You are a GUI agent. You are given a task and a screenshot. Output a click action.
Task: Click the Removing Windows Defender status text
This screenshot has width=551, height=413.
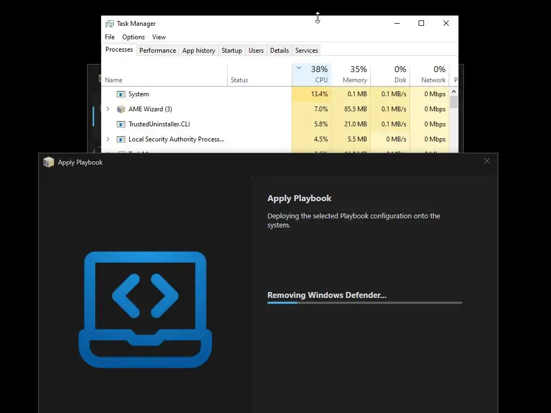coord(327,295)
